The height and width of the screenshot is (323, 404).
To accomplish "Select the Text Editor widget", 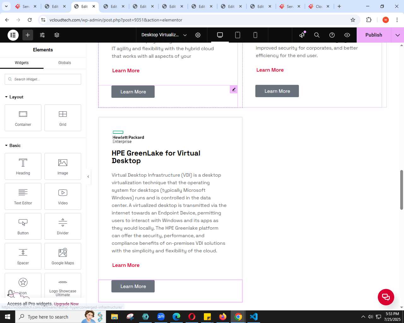I will click(x=23, y=196).
